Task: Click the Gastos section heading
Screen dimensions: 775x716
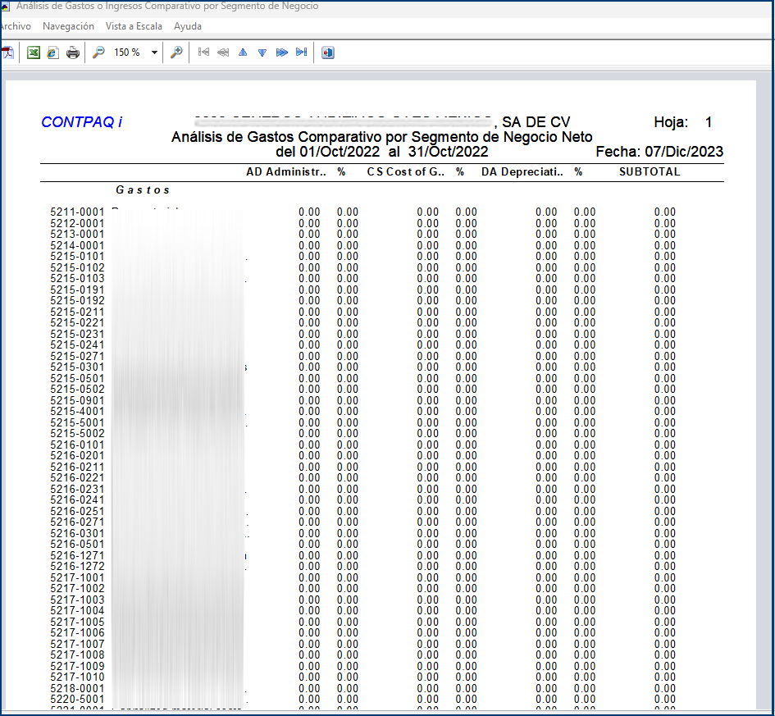Action: (143, 189)
